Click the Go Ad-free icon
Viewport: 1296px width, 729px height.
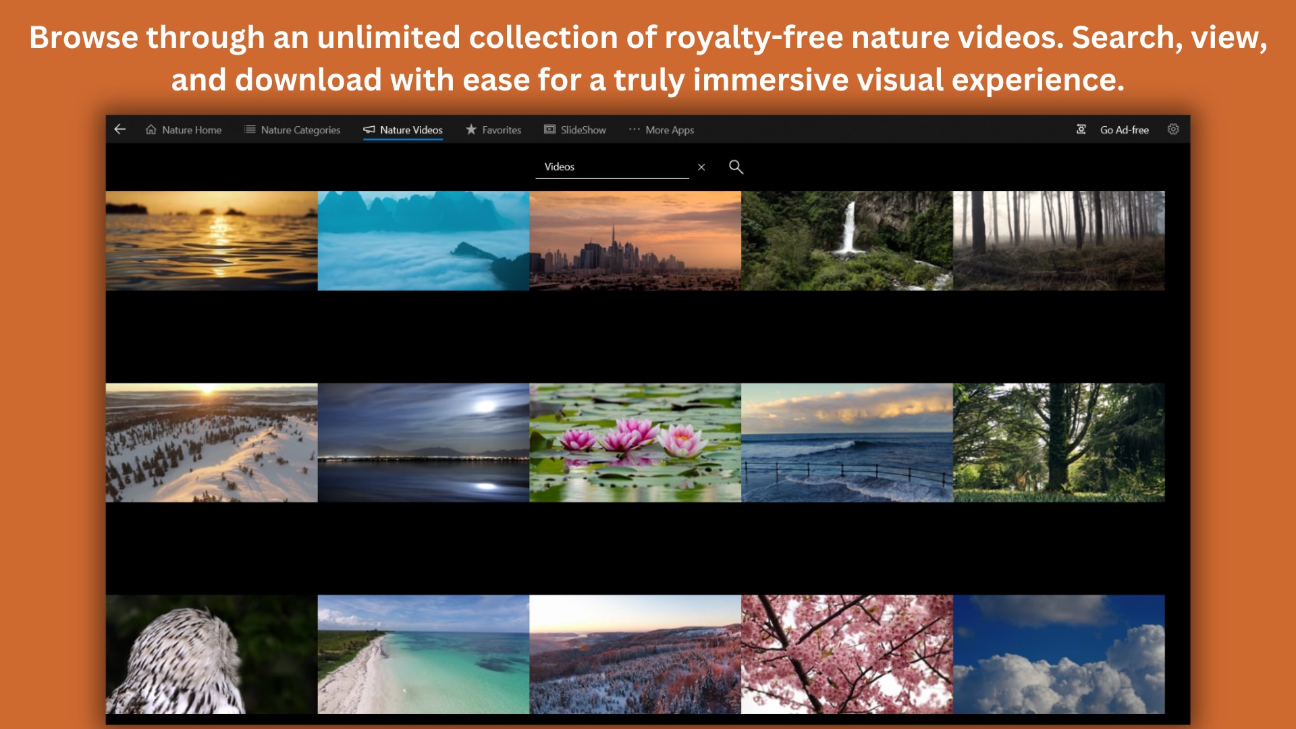point(1081,130)
